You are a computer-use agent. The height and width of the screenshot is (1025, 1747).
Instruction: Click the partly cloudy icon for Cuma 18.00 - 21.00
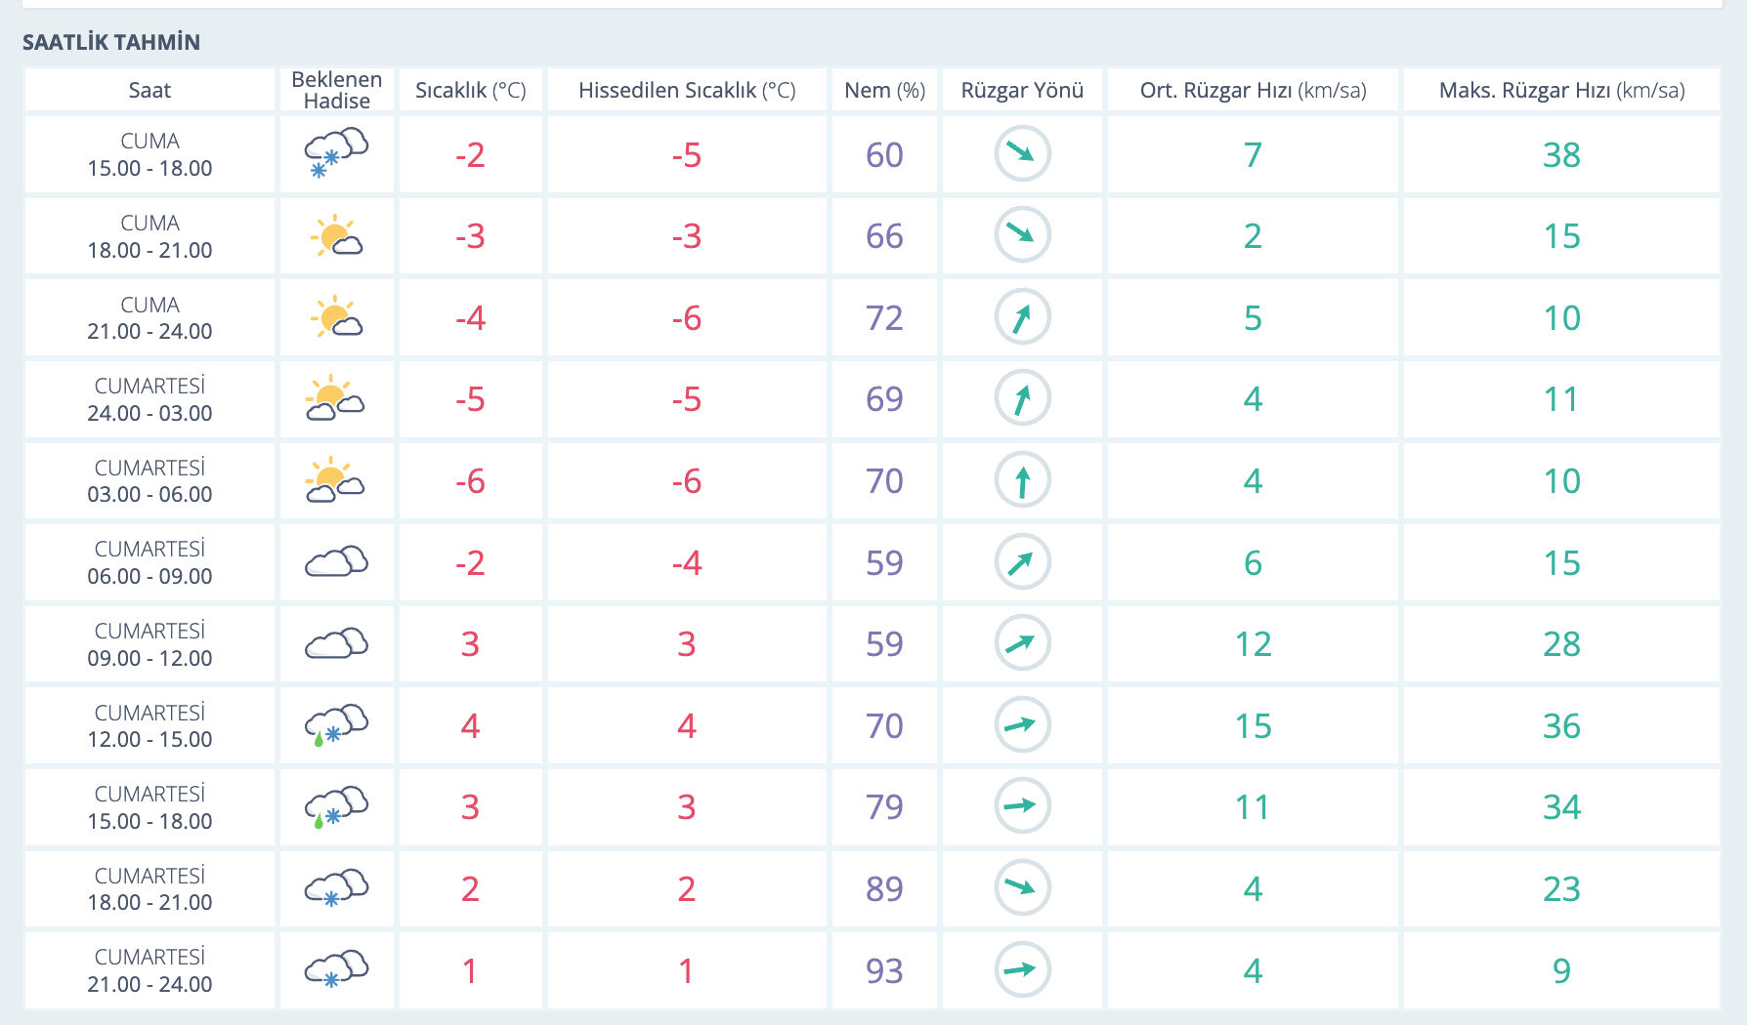tap(335, 236)
